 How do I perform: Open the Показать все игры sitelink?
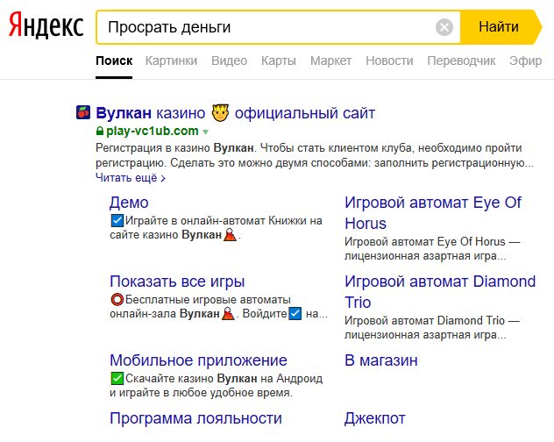click(177, 282)
